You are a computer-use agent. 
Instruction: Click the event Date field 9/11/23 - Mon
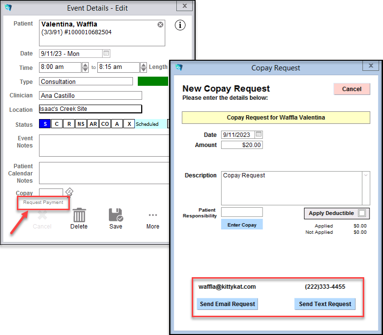pyautogui.click(x=71, y=54)
